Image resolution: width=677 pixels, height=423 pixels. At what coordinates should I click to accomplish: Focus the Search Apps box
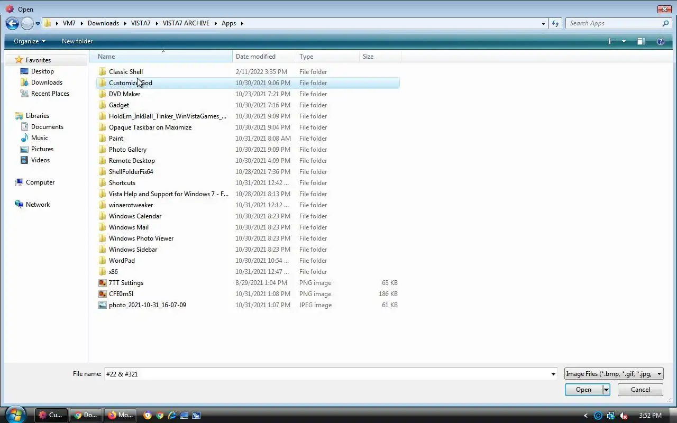click(614, 23)
